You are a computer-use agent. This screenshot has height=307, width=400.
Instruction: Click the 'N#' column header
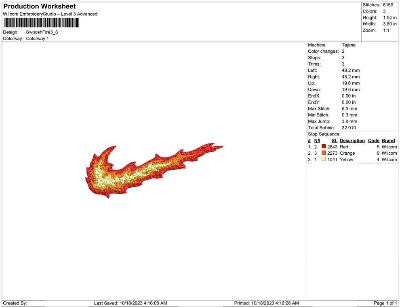[317, 141]
